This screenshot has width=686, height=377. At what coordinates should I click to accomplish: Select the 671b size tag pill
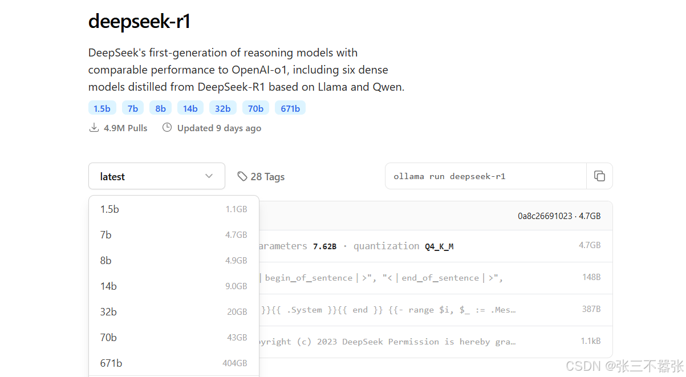point(290,108)
